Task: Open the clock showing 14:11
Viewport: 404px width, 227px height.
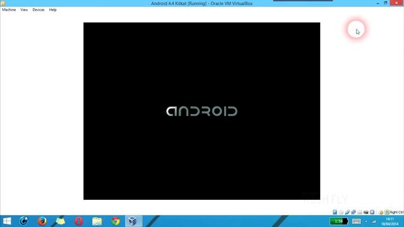Action: 390,221
